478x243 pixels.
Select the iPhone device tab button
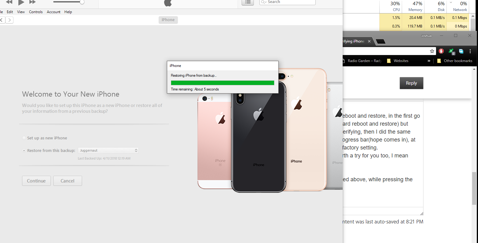[x=168, y=20]
